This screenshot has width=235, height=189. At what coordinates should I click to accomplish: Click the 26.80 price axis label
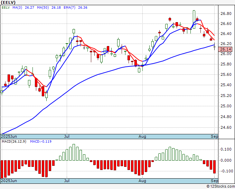coord(226,13)
